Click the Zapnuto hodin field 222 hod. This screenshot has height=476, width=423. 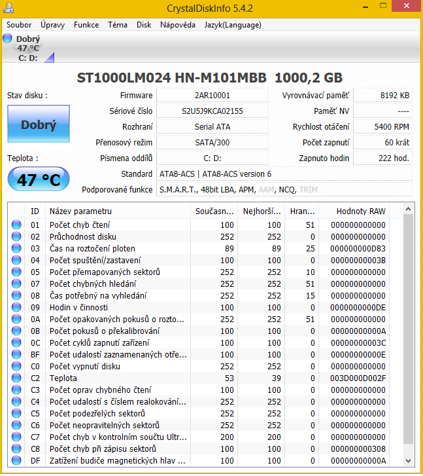(382, 158)
